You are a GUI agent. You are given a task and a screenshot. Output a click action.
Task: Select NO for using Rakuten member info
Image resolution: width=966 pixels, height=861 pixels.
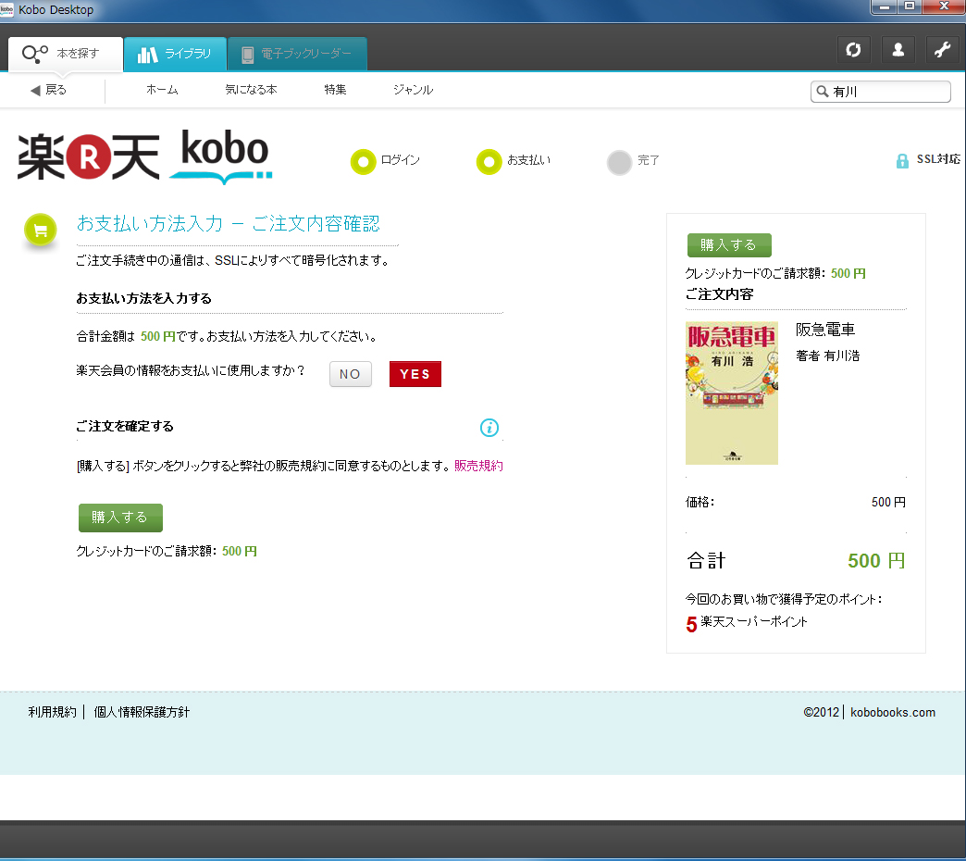tap(350, 374)
